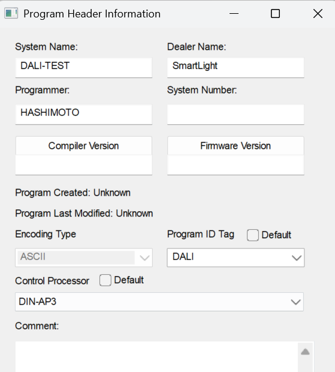335x372 pixels.
Task: Select the Dealer Name field with SmartLight
Action: pos(236,68)
